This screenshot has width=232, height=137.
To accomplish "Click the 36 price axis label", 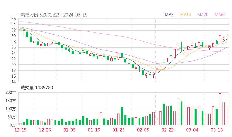I will point(13,19).
